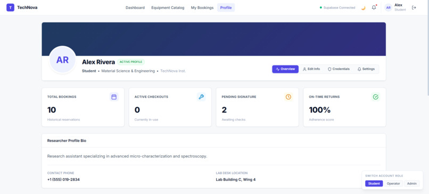Screen dimensions: 429x194
Task: Click the Material Science & Engineering text
Action: pyautogui.click(x=128, y=71)
